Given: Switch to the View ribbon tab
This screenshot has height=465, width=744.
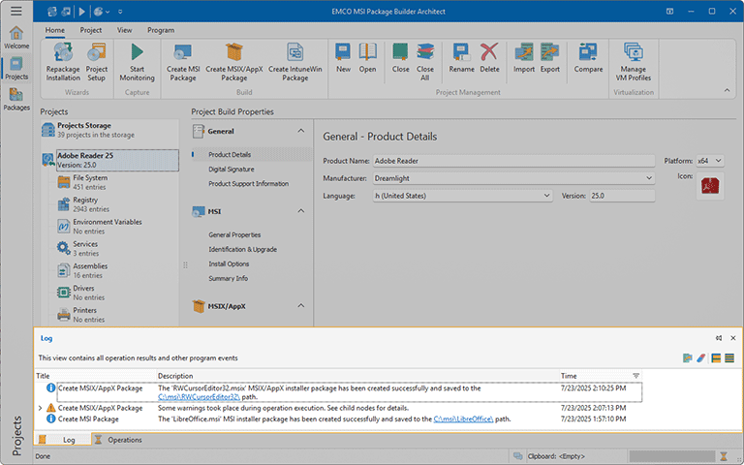Looking at the screenshot, I should coord(124,30).
